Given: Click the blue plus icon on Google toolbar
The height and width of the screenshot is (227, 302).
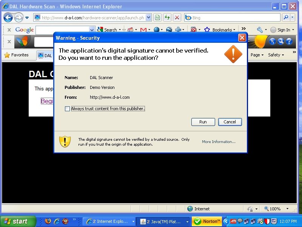Looking at the screenshot, I should pyautogui.click(x=178, y=30).
